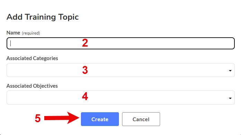Focus the Name text field
The width and height of the screenshot is (241, 135).
coord(121,43)
